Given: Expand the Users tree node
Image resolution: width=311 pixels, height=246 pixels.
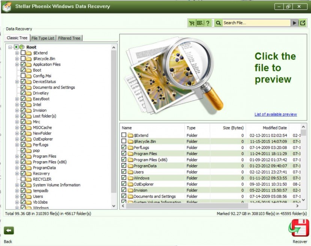Looking at the screenshot, I should point(17,197).
